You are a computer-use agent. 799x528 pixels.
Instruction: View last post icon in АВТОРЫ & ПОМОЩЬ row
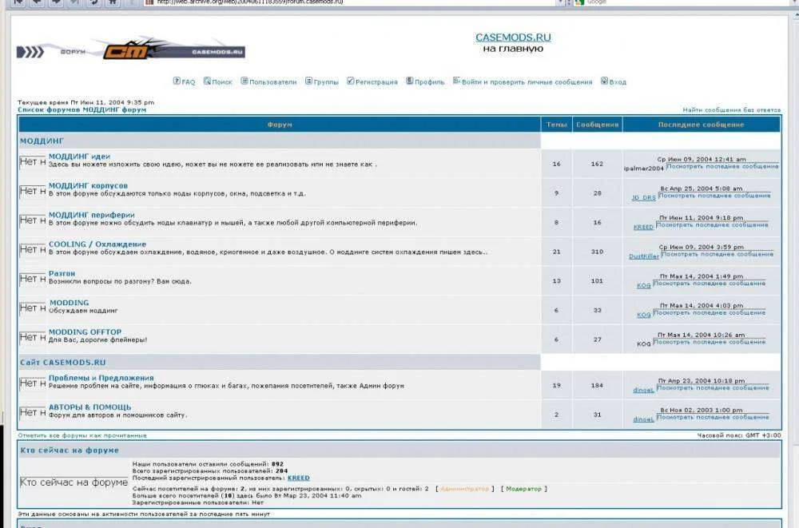[x=713, y=417]
